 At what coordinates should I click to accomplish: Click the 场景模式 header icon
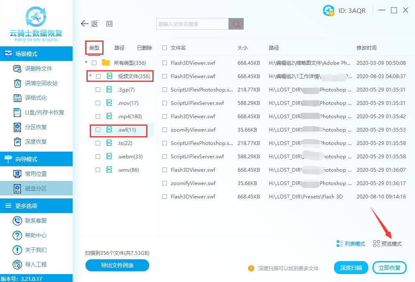coord(8,54)
